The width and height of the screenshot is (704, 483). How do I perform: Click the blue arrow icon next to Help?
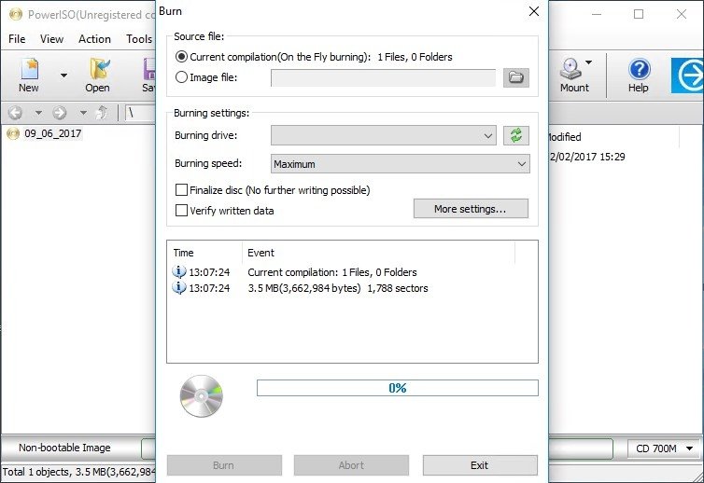coord(687,76)
